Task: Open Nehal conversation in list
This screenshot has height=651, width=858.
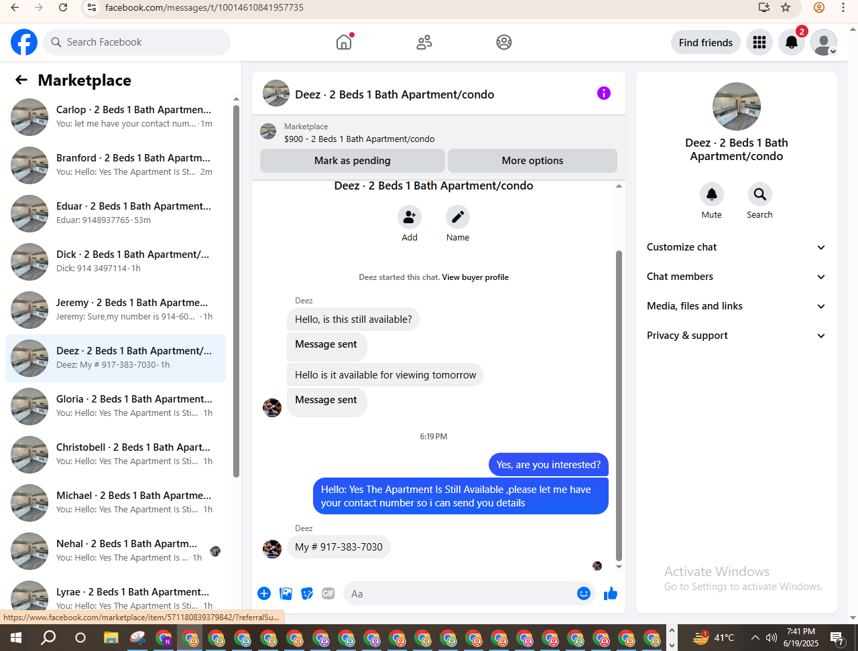Action: point(115,551)
